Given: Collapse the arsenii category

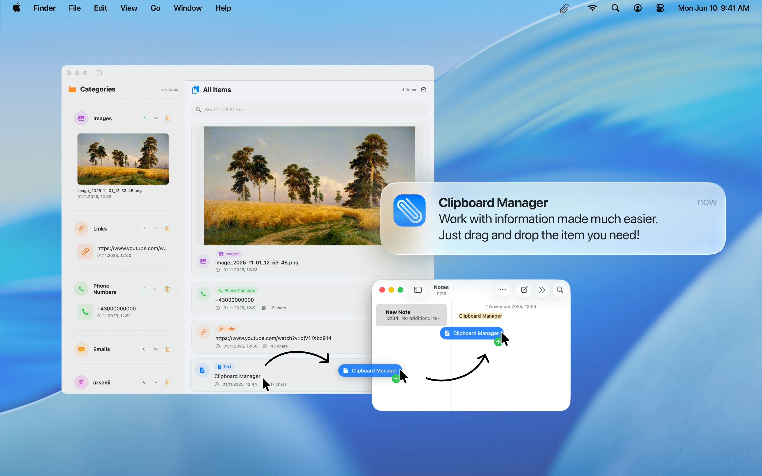Looking at the screenshot, I should 156,382.
